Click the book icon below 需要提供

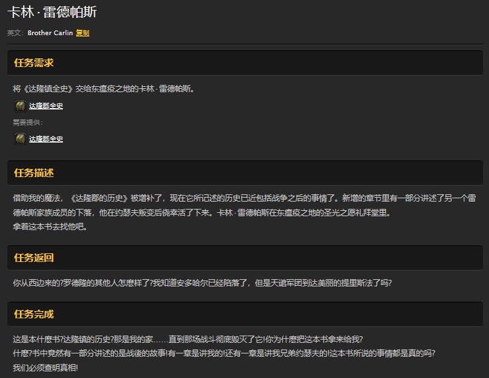click(20, 139)
